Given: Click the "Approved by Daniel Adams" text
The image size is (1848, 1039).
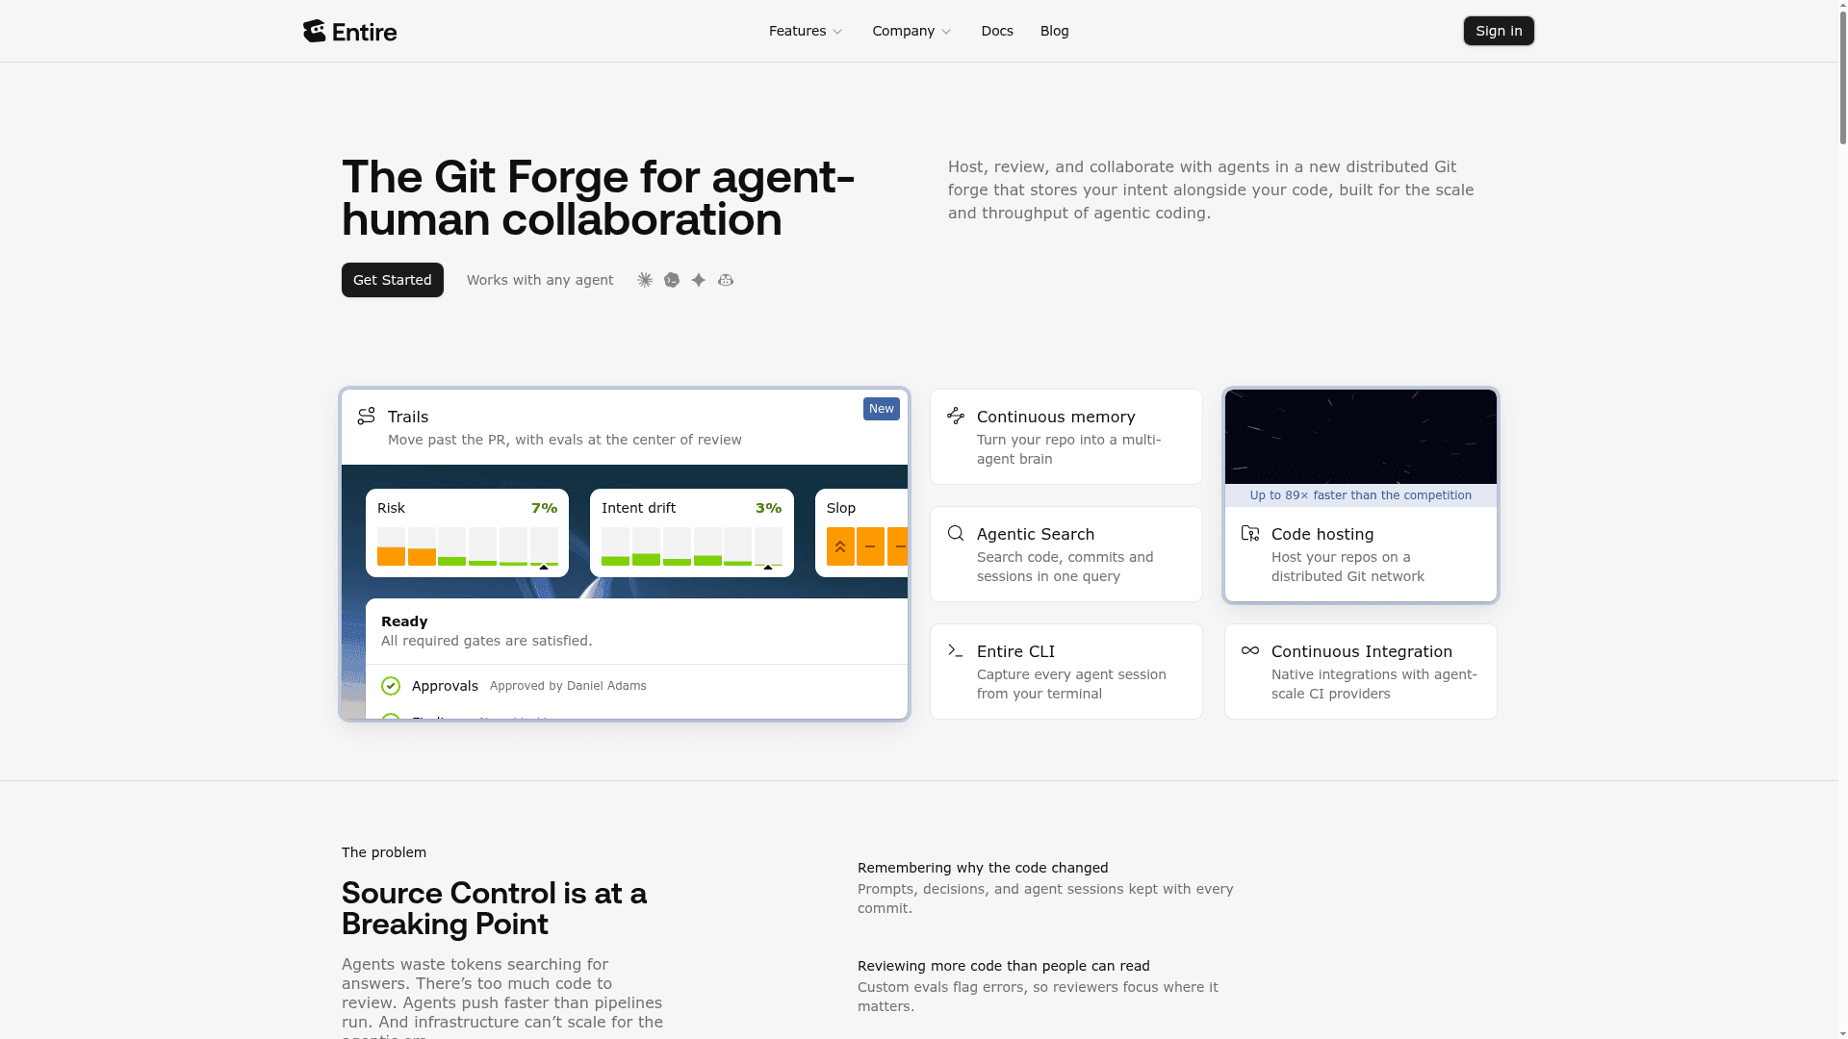Looking at the screenshot, I should tap(568, 686).
